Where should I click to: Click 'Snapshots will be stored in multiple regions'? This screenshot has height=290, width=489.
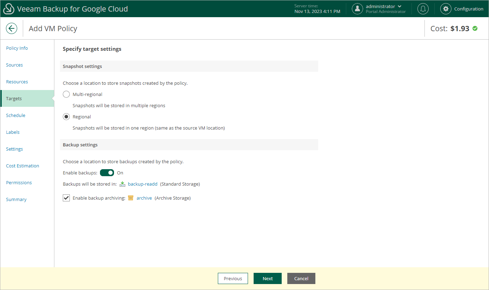click(119, 105)
